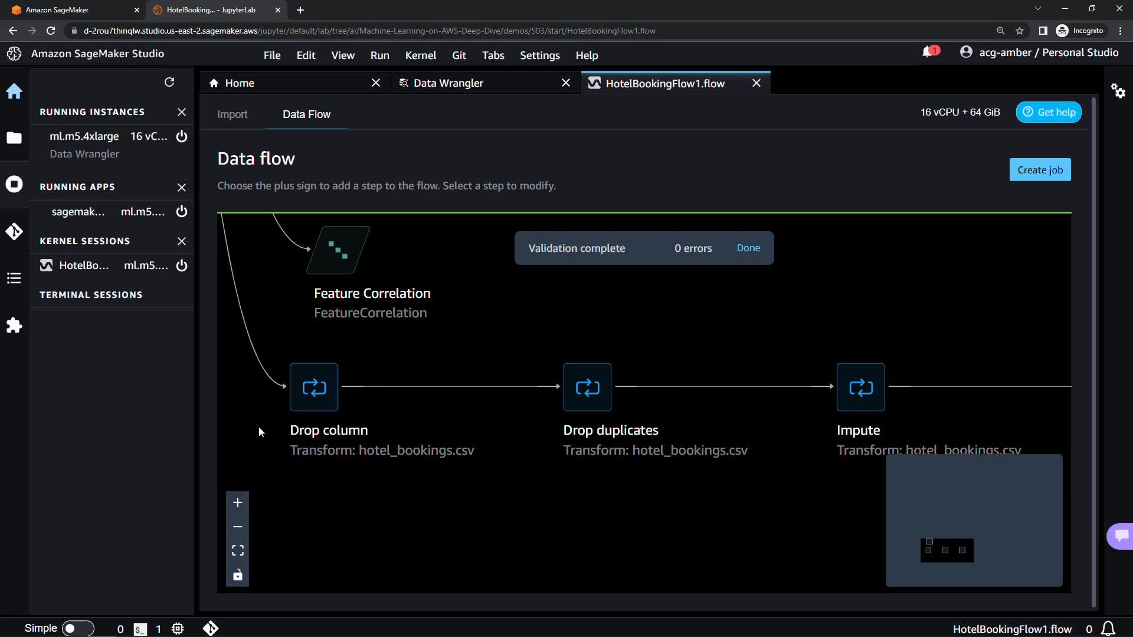Click the Create job button
Image resolution: width=1133 pixels, height=637 pixels.
[x=1040, y=170]
